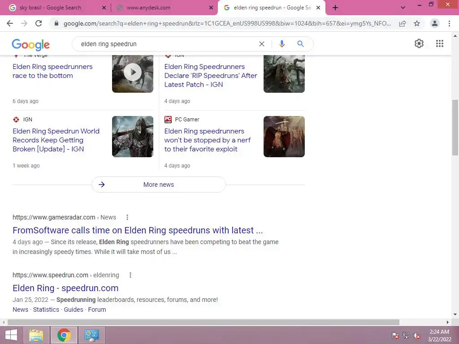Screen dimensions: 459x344
Task: Open 'RIP Speedruns' IGN article
Action: pos(211,75)
